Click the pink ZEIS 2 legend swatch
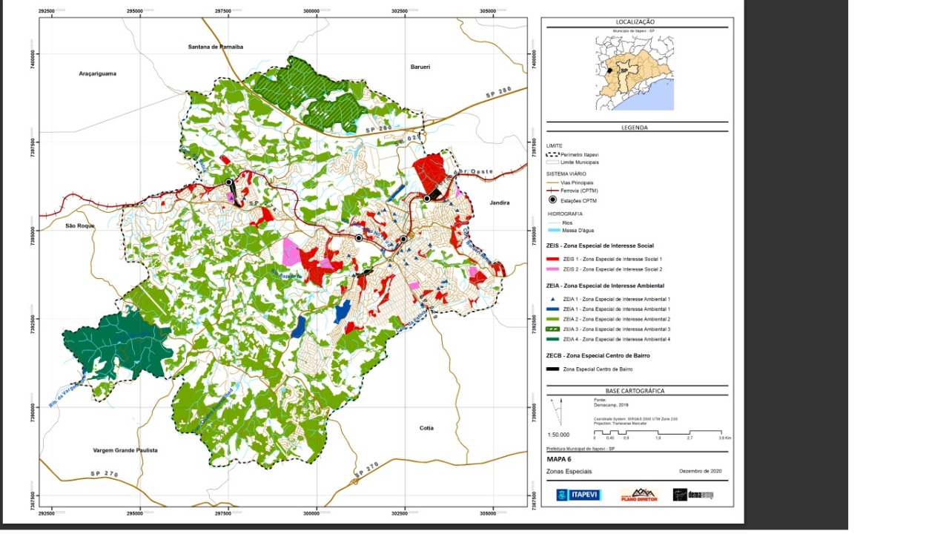 pyautogui.click(x=552, y=269)
